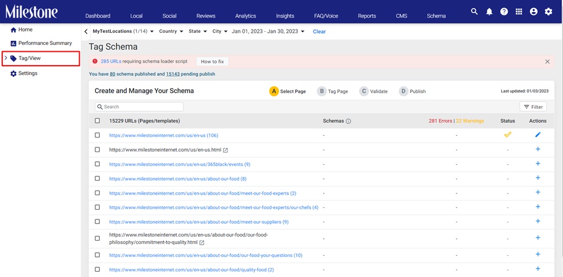
Task: Open the Country dropdown
Action: pos(171,32)
